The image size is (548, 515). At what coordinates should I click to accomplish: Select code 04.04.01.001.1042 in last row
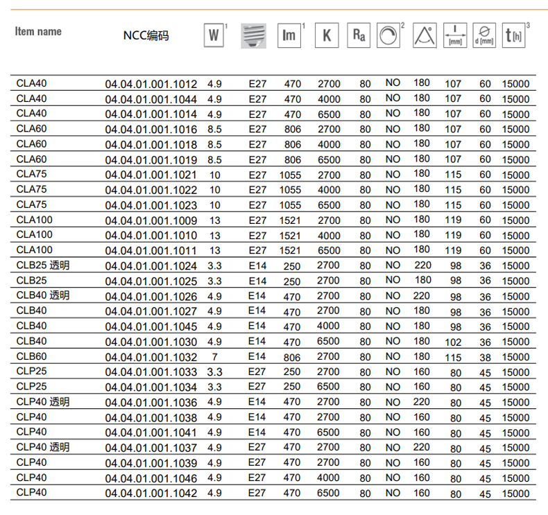pos(151,494)
